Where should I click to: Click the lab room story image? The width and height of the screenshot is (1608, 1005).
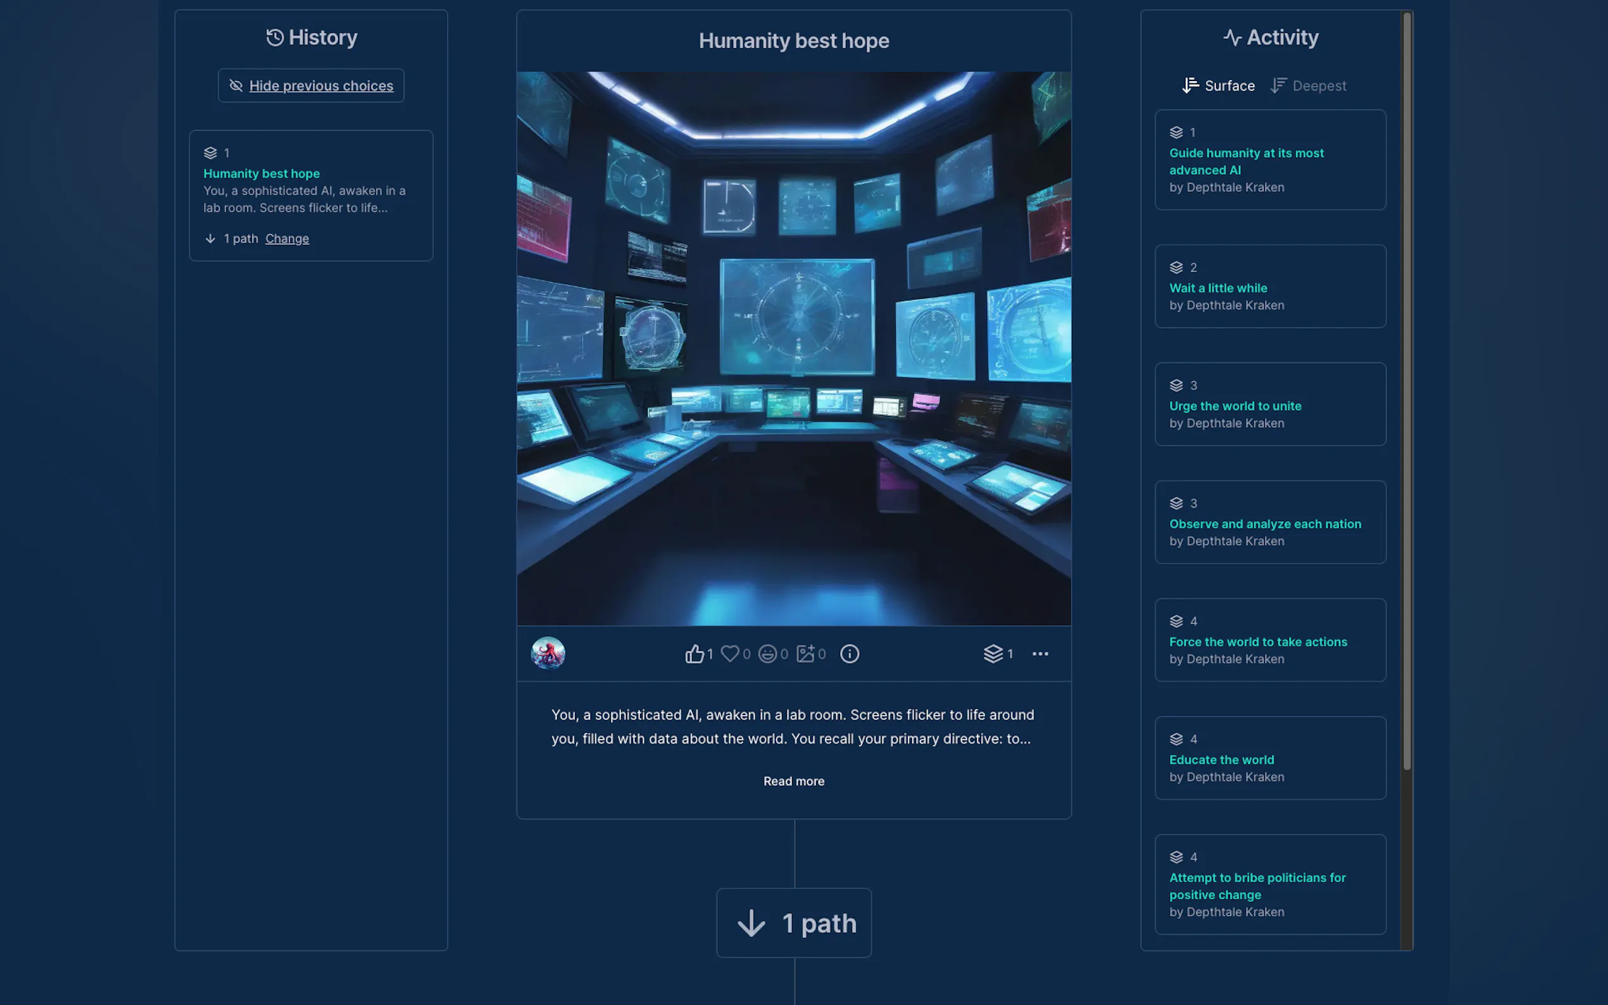(794, 348)
